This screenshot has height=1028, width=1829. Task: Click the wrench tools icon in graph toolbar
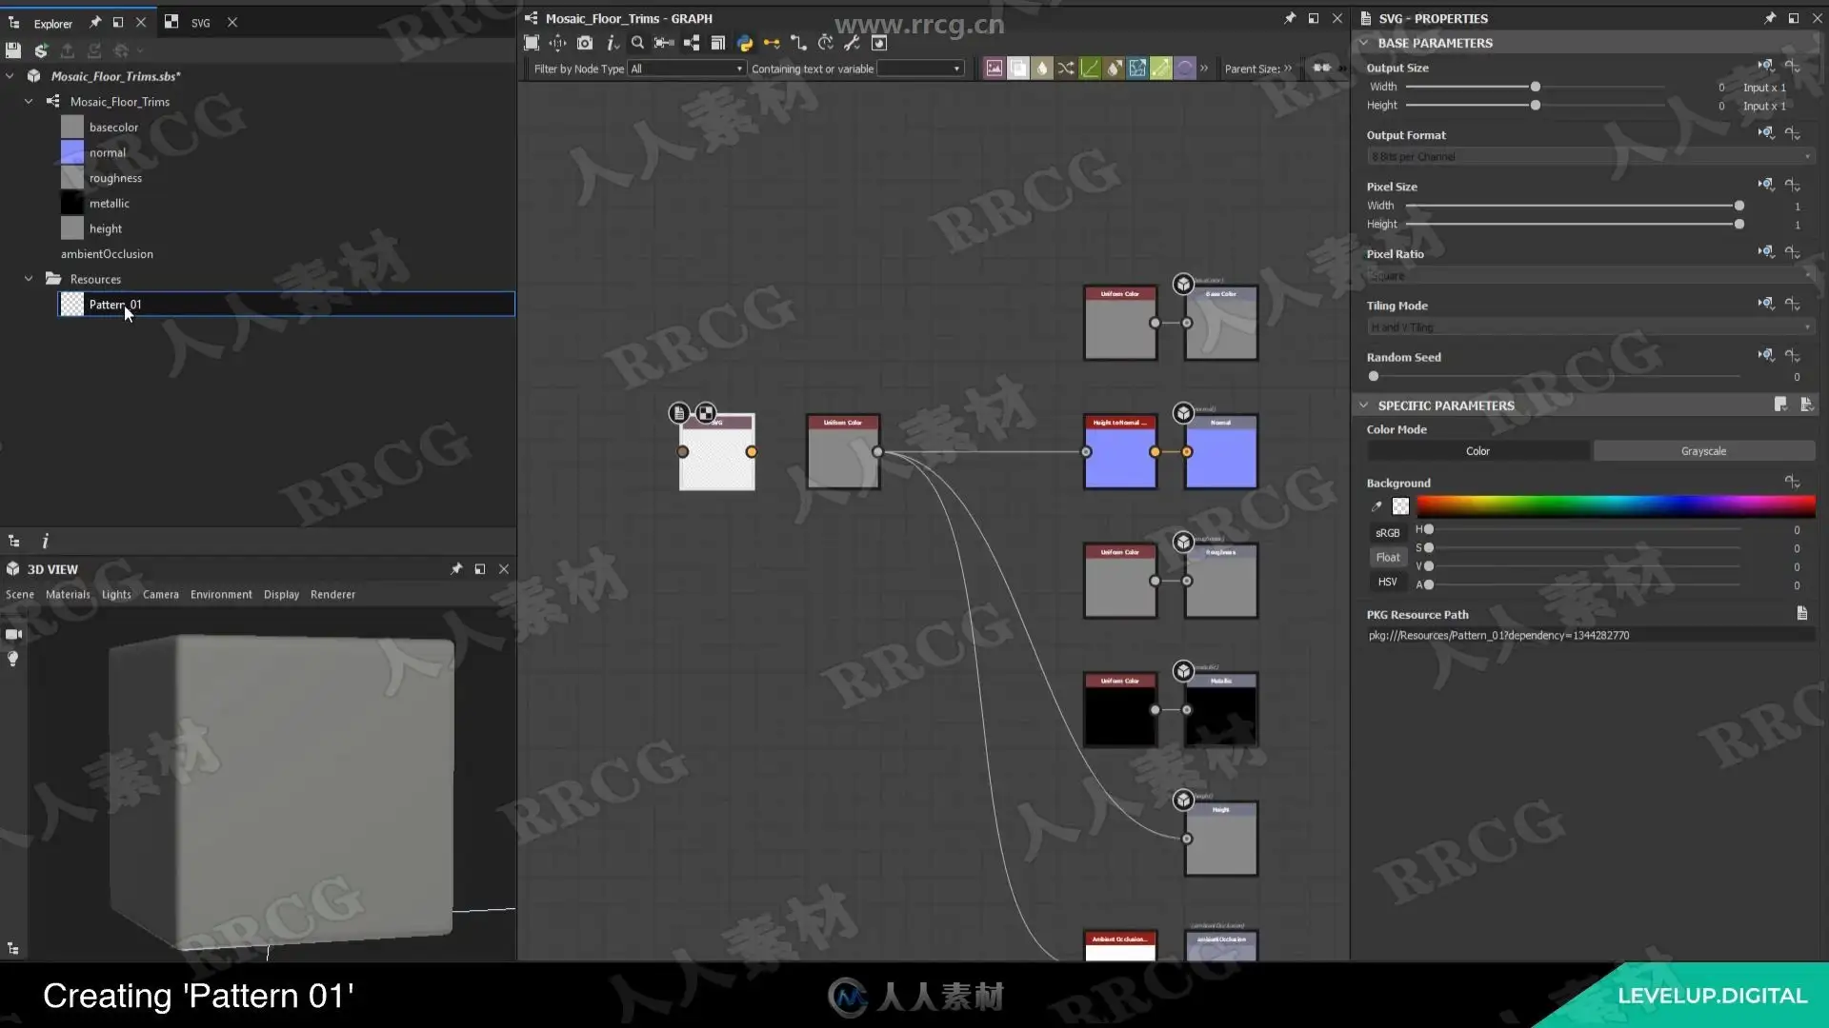(x=852, y=43)
